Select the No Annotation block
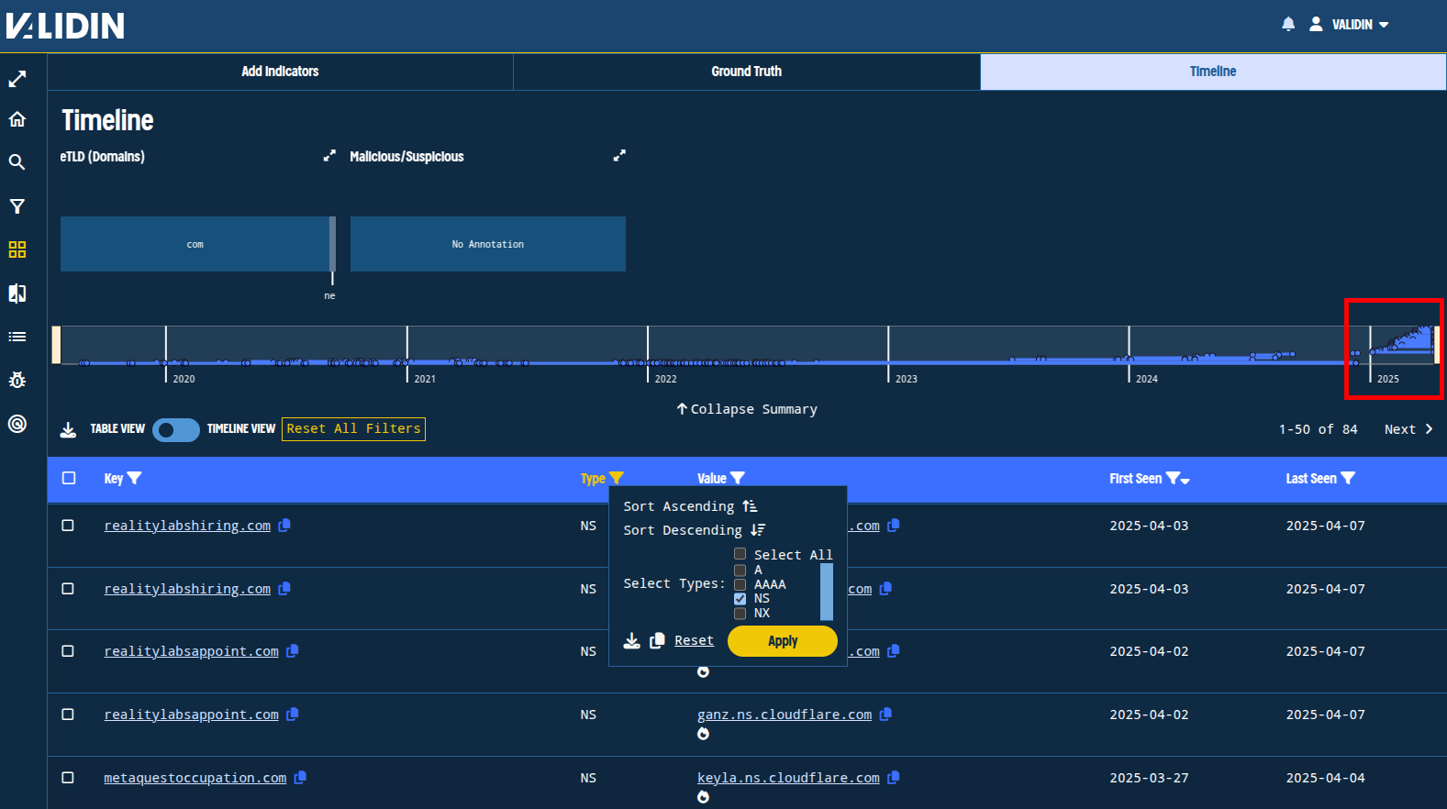This screenshot has width=1447, height=809. (488, 244)
